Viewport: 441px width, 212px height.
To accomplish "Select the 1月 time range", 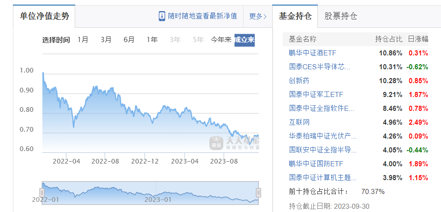I will (x=83, y=40).
